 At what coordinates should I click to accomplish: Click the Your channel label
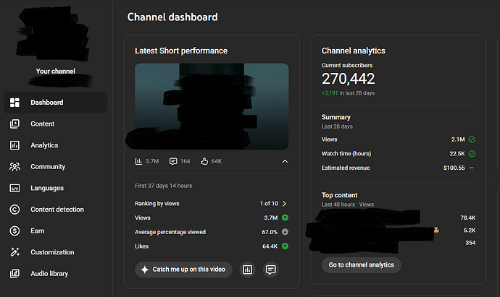click(56, 72)
